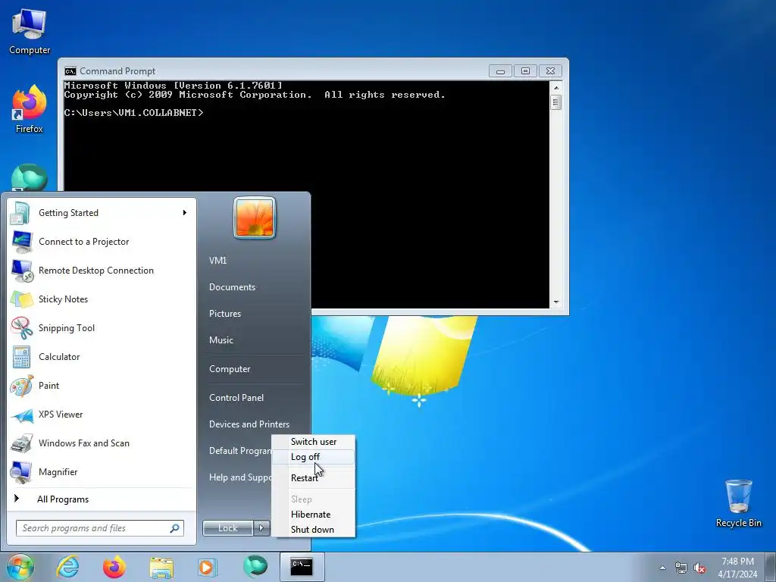The width and height of the screenshot is (776, 582).
Task: Open Devices and Printers link
Action: pyautogui.click(x=249, y=424)
